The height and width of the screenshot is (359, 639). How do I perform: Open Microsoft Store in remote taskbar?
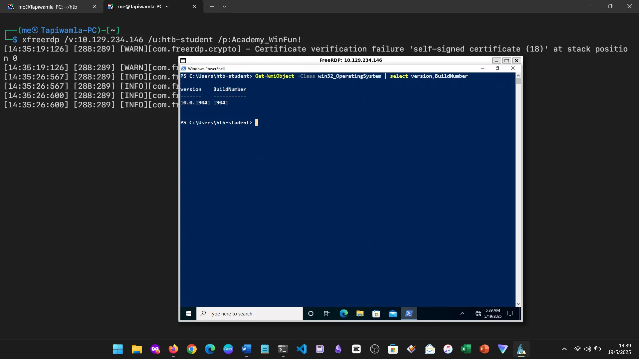pyautogui.click(x=376, y=313)
